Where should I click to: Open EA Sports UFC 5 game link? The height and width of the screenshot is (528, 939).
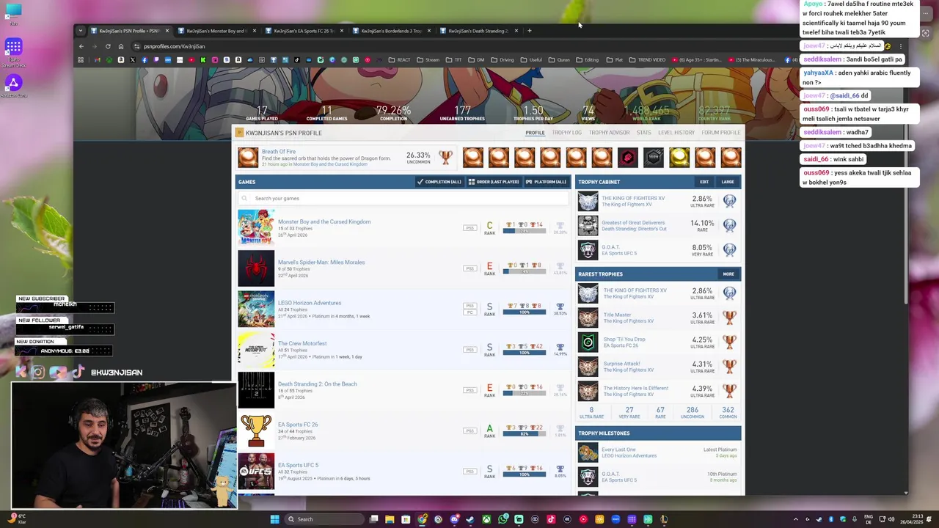tap(298, 465)
